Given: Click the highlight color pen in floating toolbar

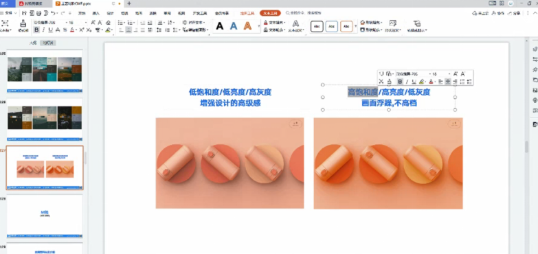Looking at the screenshot, I should pyautogui.click(x=423, y=82).
